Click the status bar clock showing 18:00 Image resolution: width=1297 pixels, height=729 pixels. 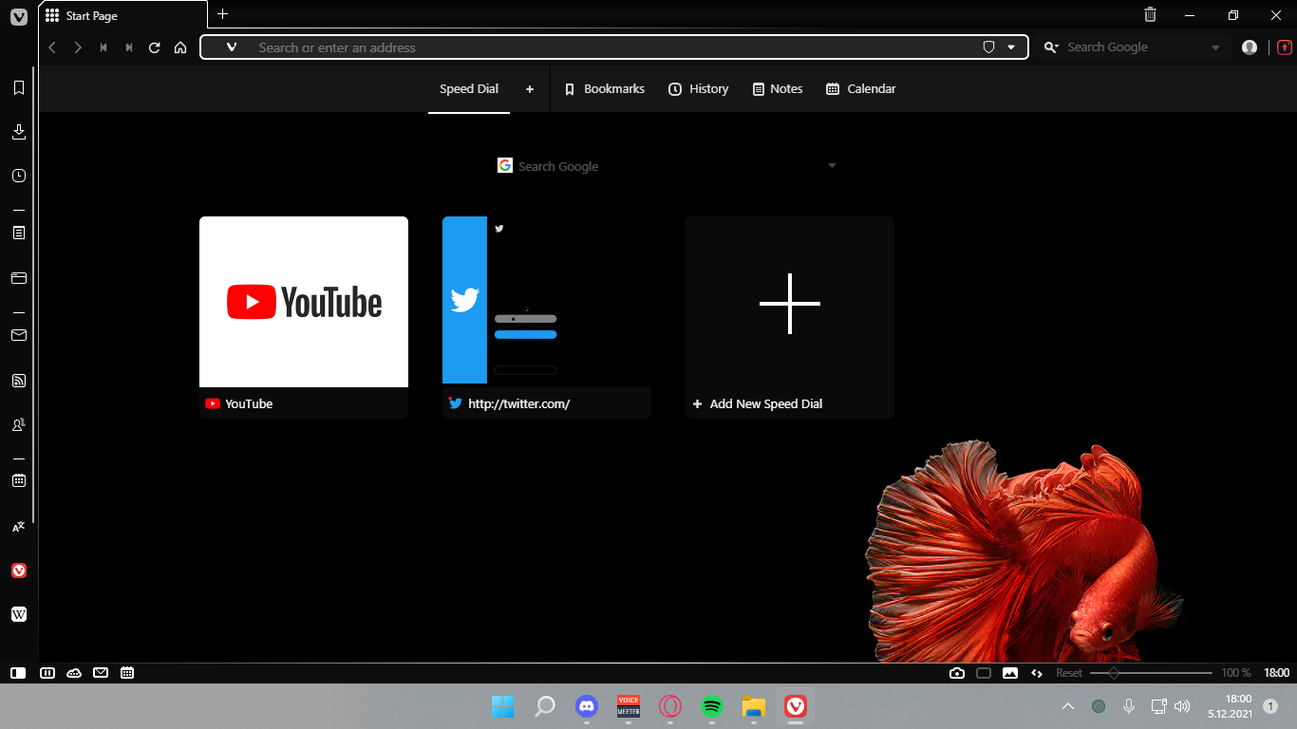[1276, 673]
